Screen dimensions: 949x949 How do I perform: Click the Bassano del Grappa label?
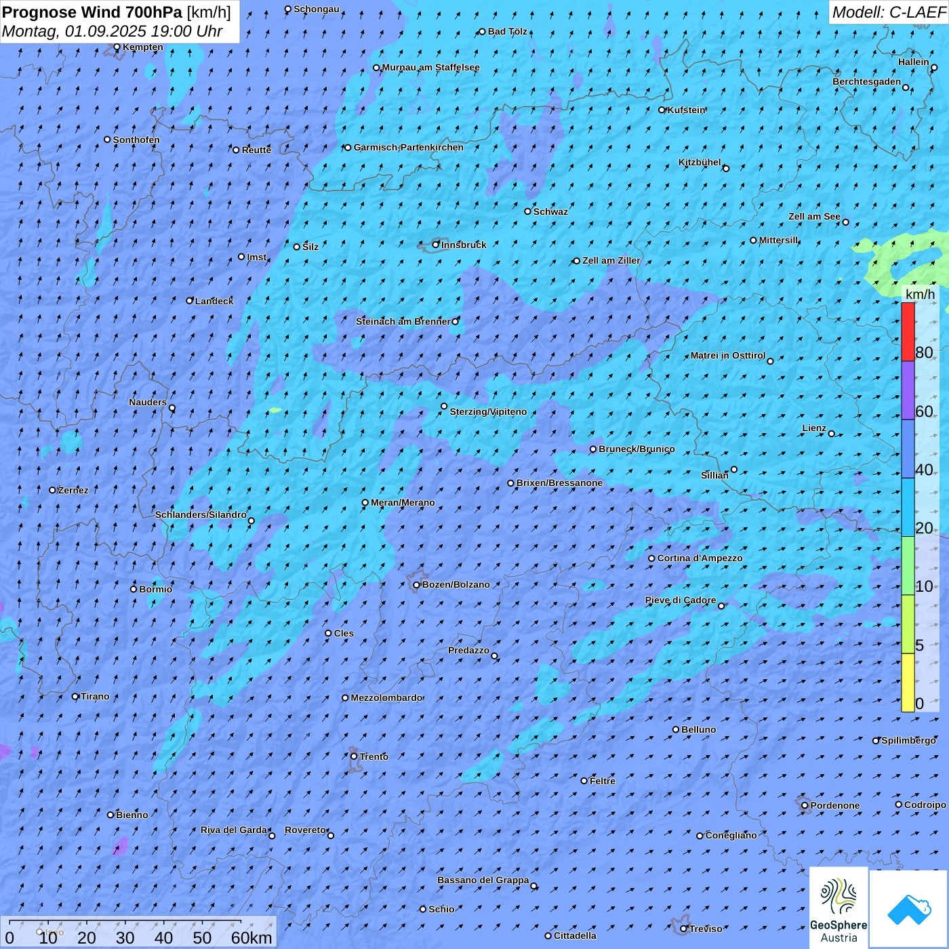(x=483, y=880)
